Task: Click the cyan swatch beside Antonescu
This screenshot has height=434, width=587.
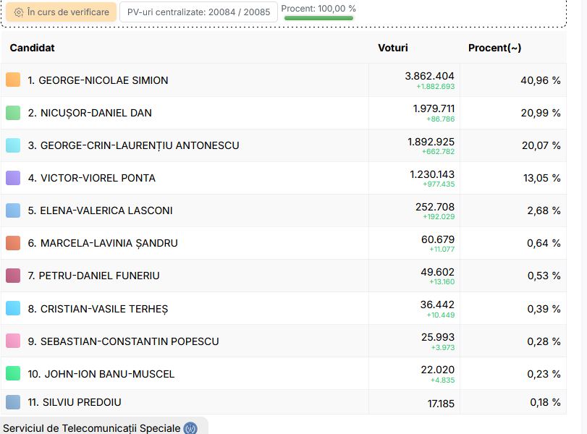Action: [x=13, y=145]
